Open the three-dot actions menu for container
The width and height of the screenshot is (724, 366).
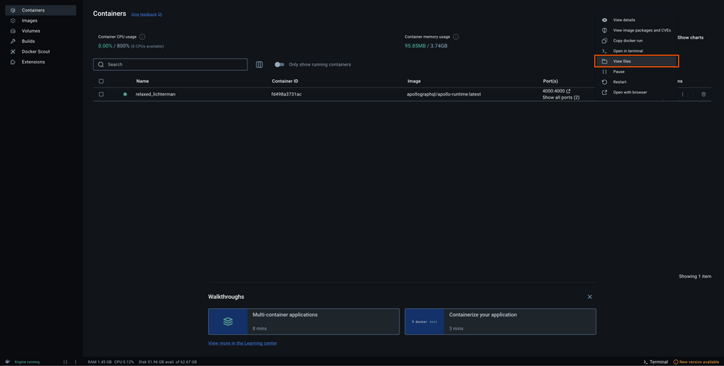[683, 94]
